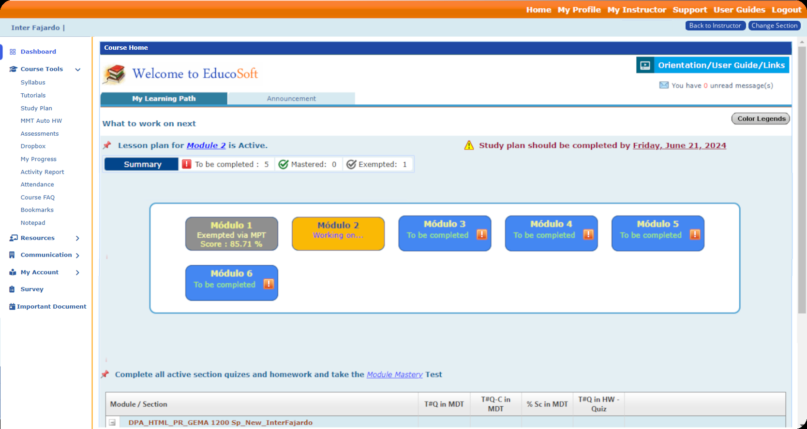Collapse the DPA_HTML_PR_GEMA course tree row
807x429 pixels.
tap(112, 422)
